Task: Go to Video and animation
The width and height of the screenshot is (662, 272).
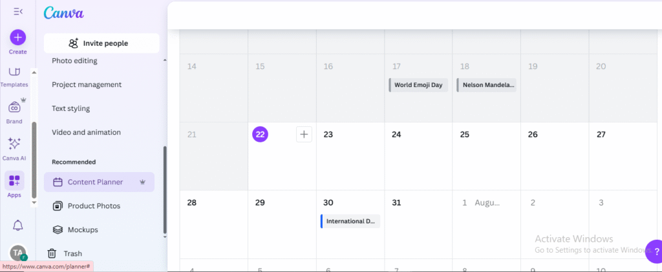Action: (x=86, y=132)
